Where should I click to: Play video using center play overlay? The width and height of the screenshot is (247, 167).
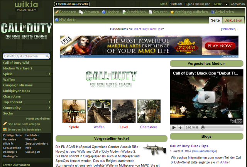(206, 97)
